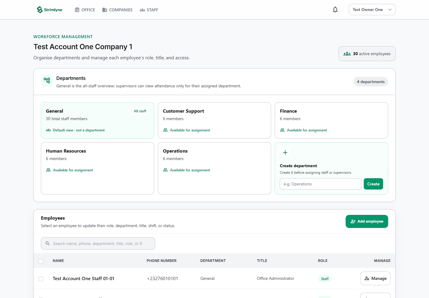Screen dimensions: 429x298
Task: Click the General default view group icon
Action: click(x=48, y=130)
